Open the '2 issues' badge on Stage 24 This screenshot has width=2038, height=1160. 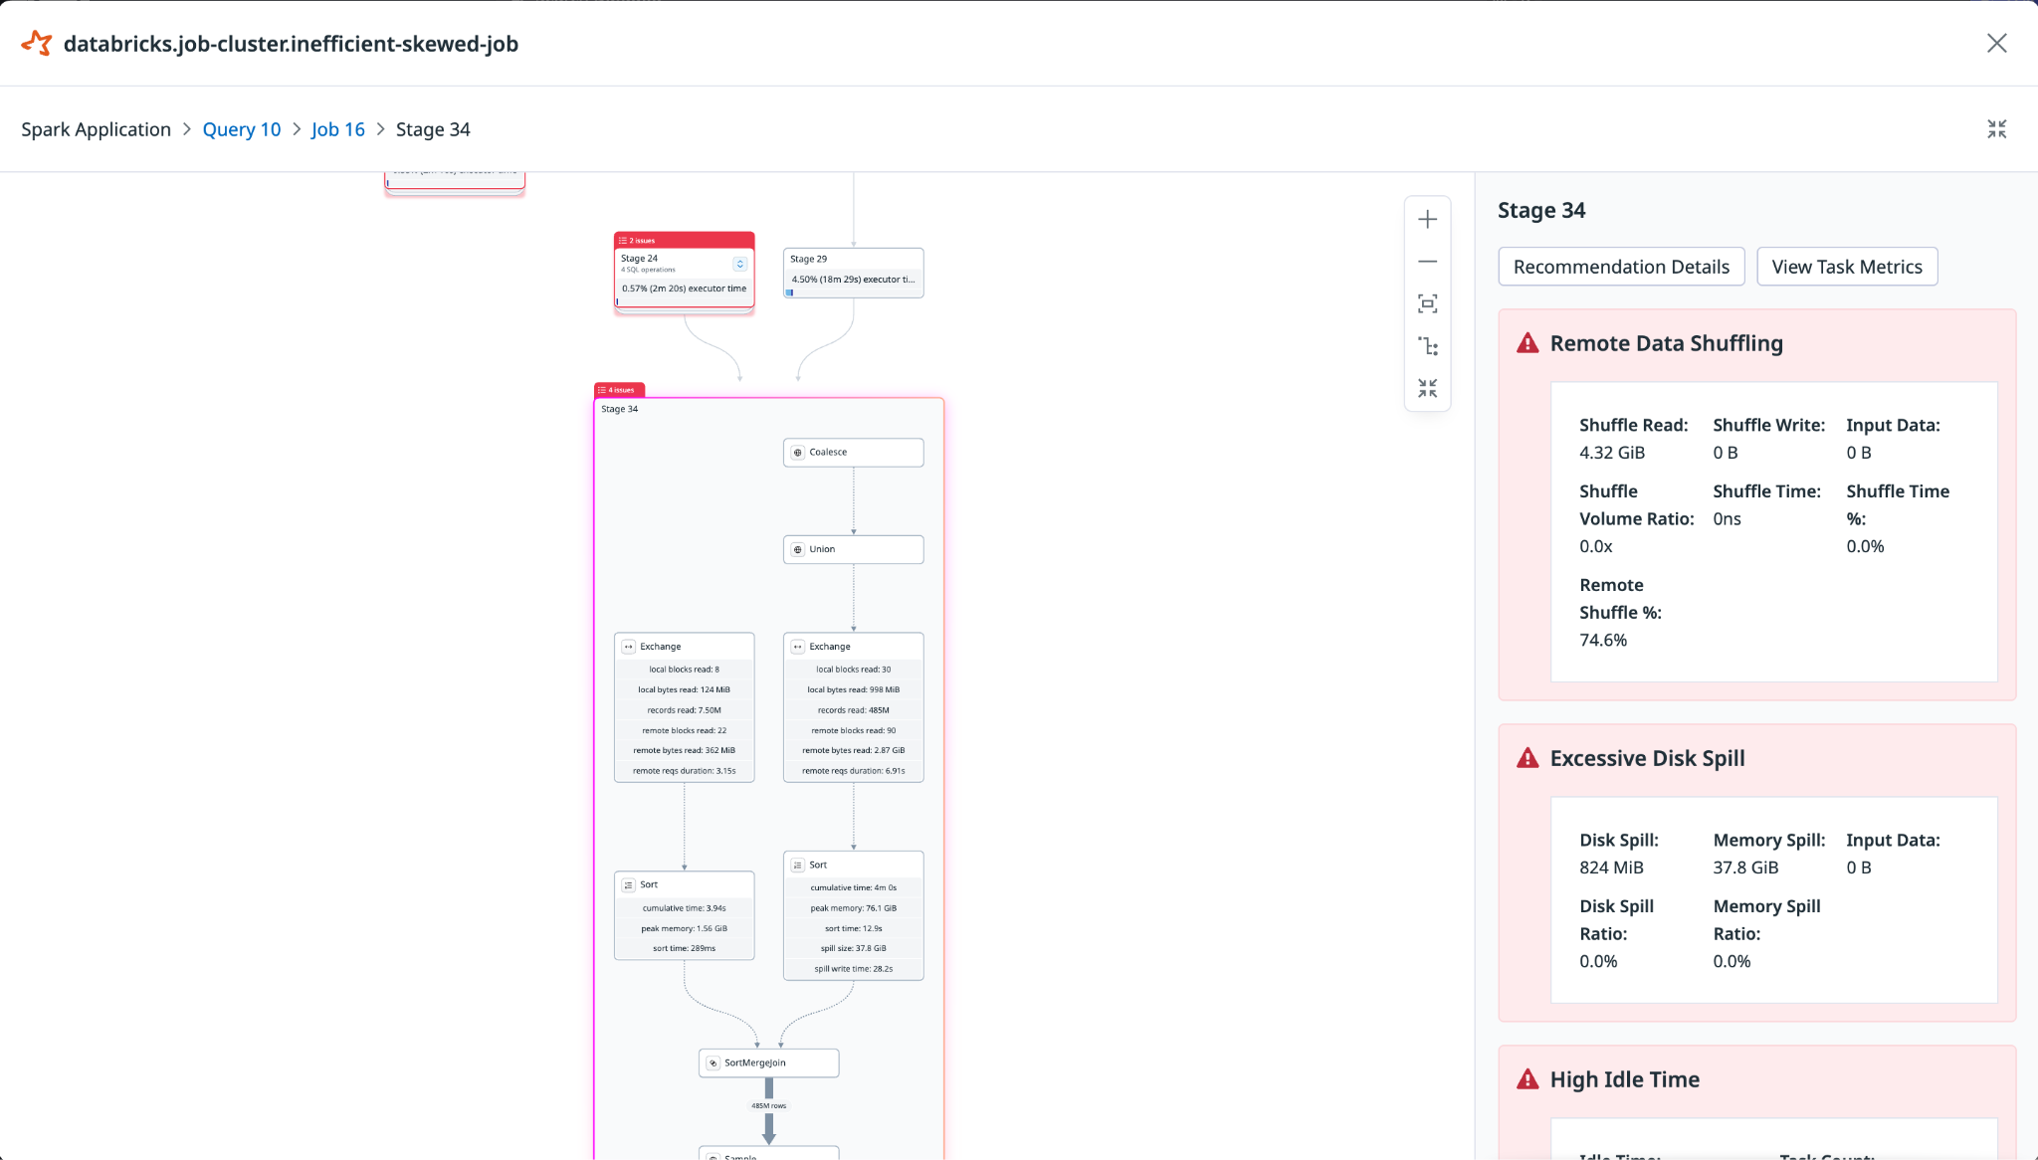pyautogui.click(x=684, y=240)
